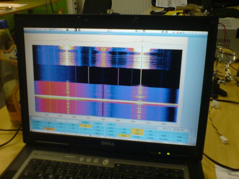
Task: Click the Up band step button
Action: 98,124
